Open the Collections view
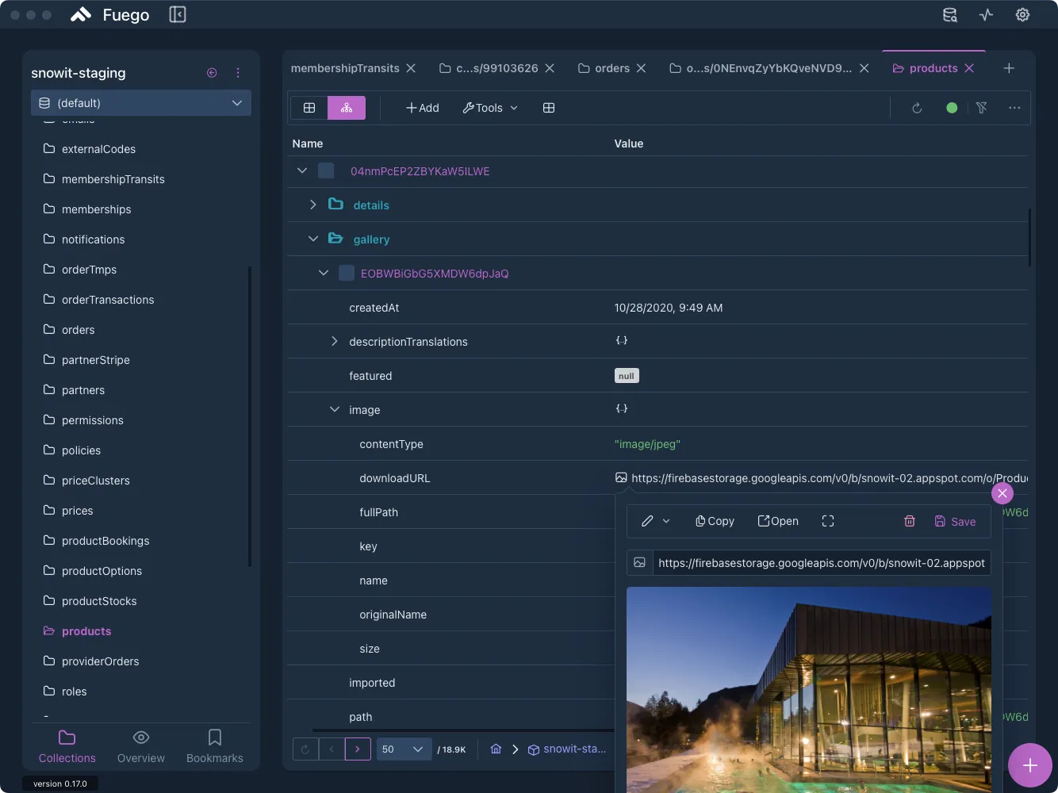Screen dimensions: 1058x793 click(x=67, y=747)
